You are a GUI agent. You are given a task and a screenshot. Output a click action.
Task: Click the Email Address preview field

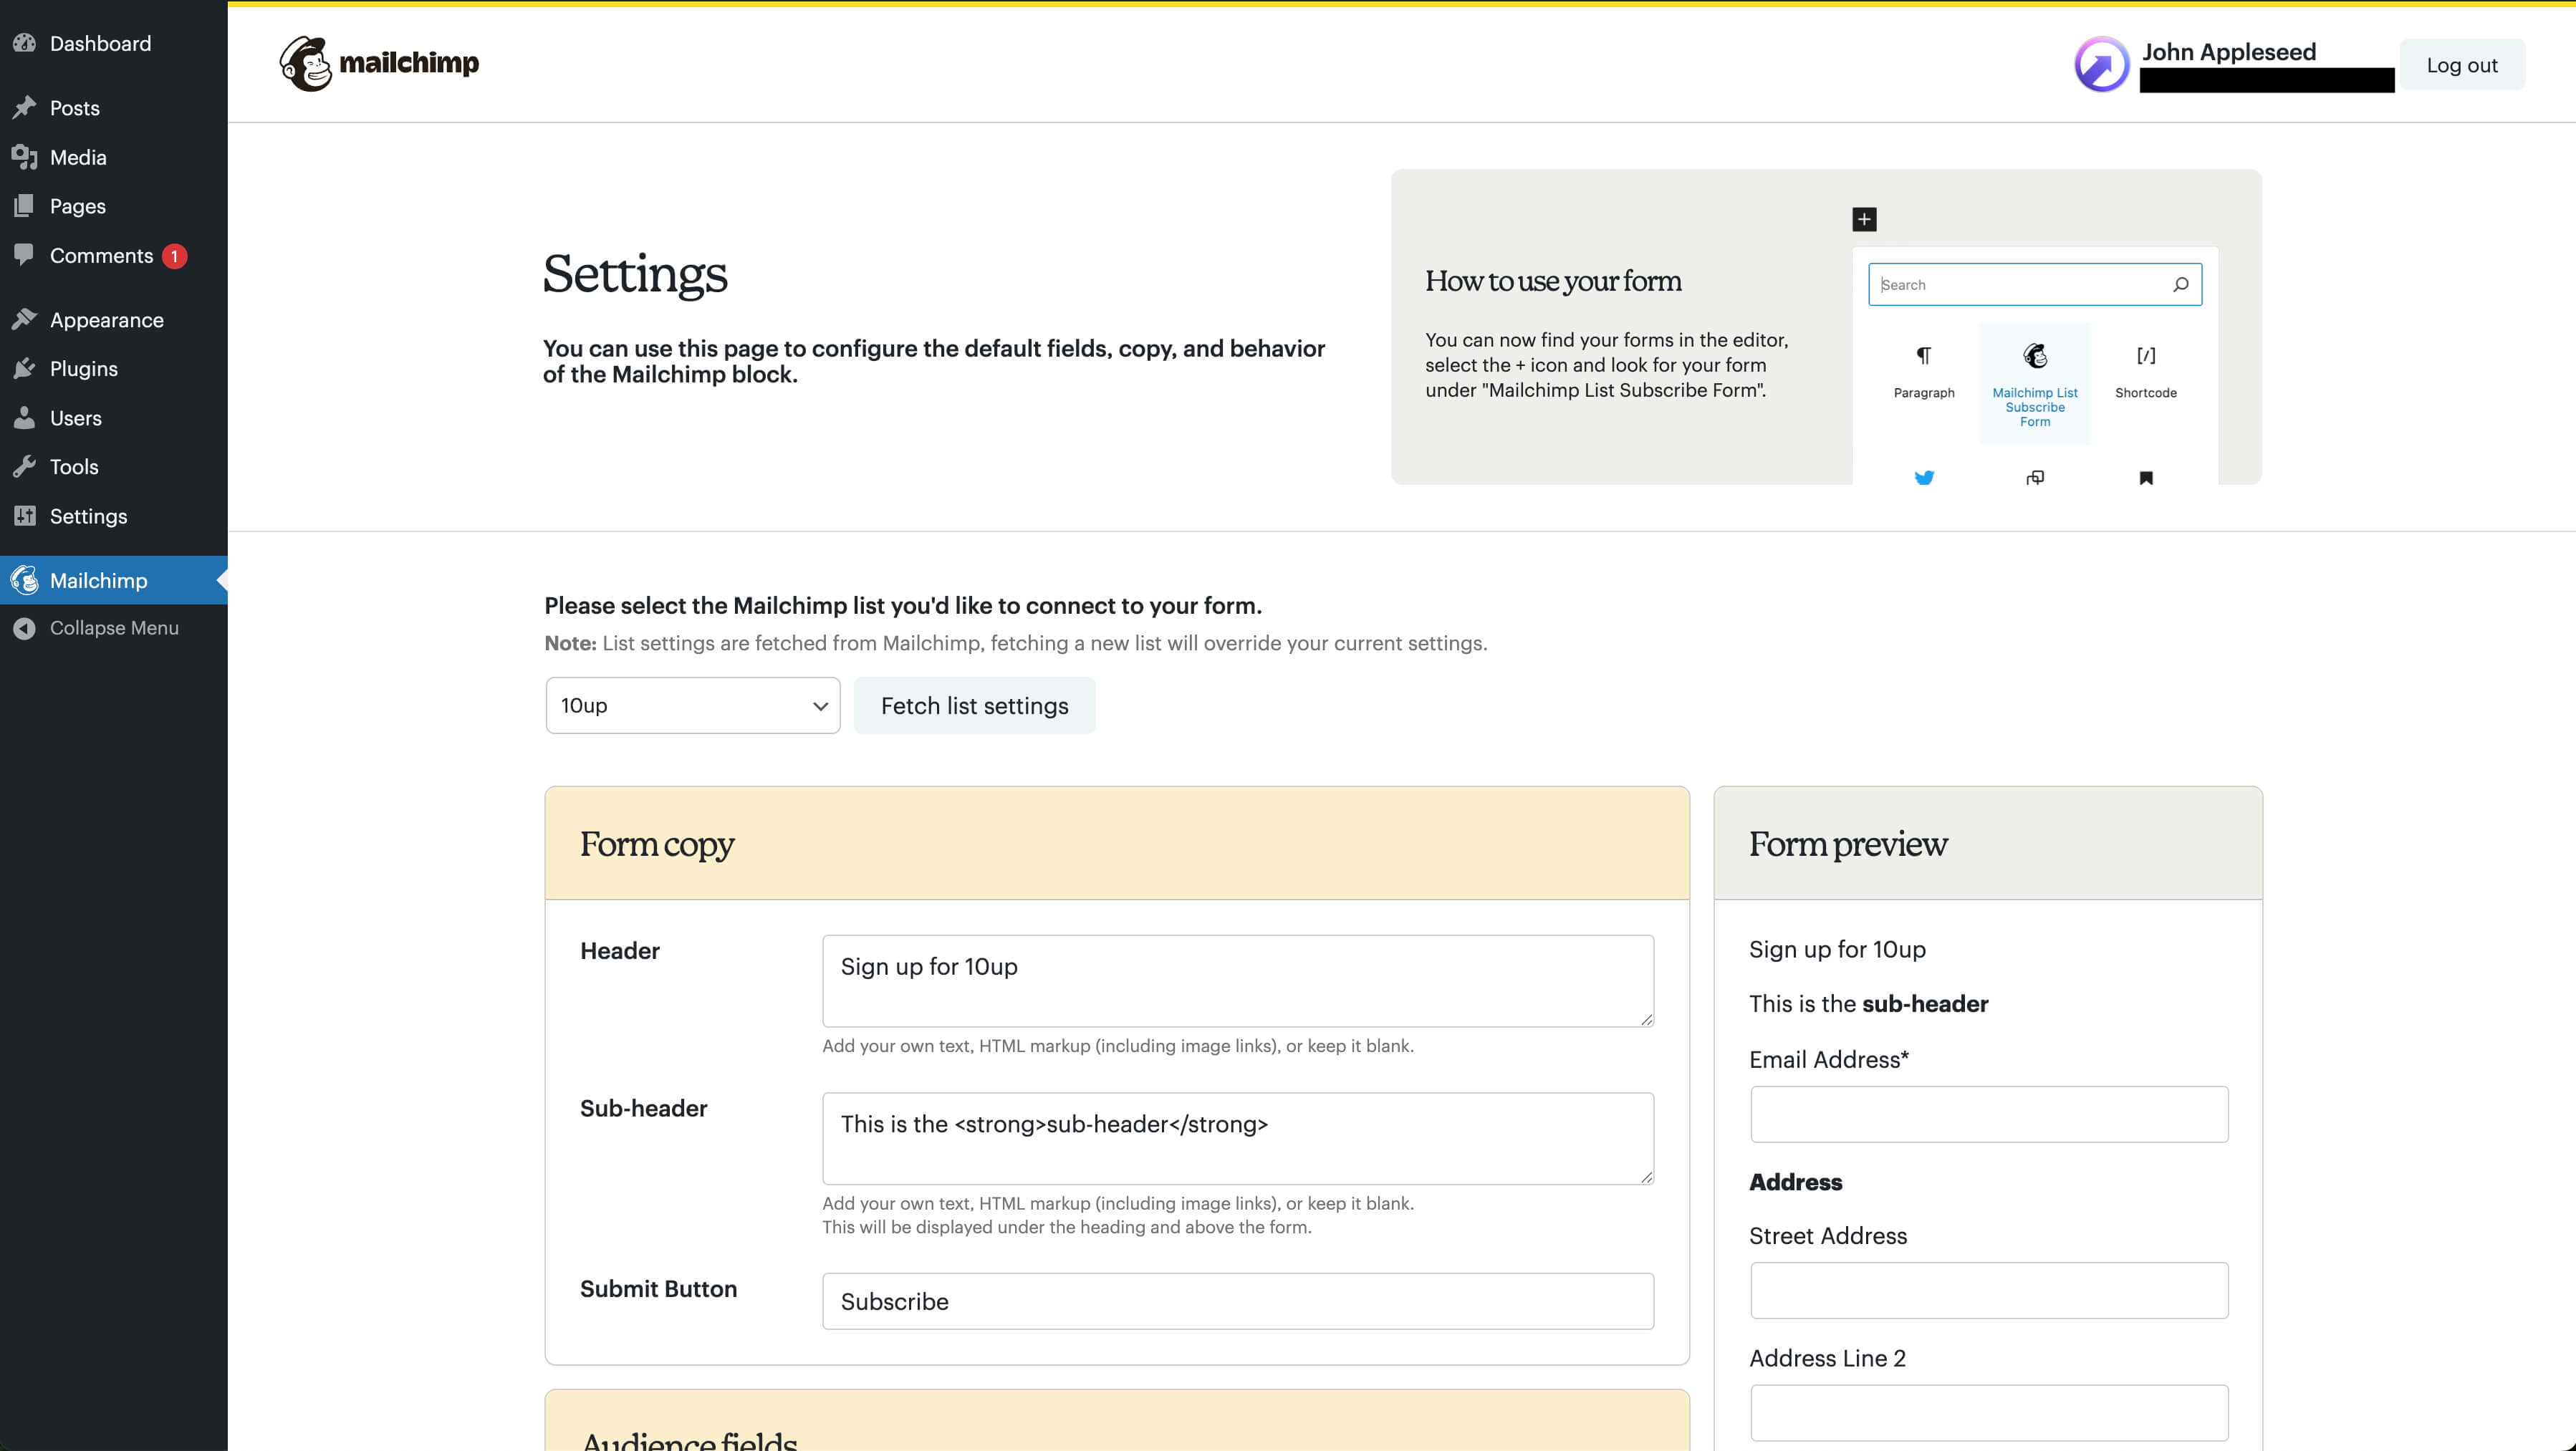tap(1989, 1114)
